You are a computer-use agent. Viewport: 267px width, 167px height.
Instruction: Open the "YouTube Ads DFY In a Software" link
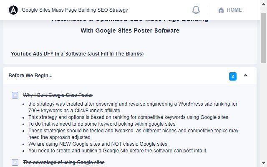[x=77, y=54]
